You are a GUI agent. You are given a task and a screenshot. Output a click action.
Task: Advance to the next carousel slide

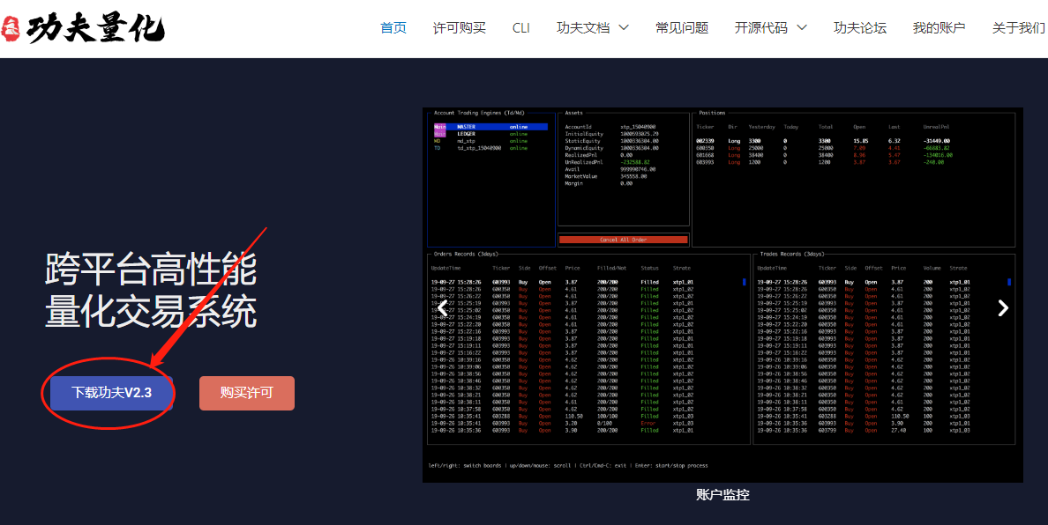(1003, 308)
